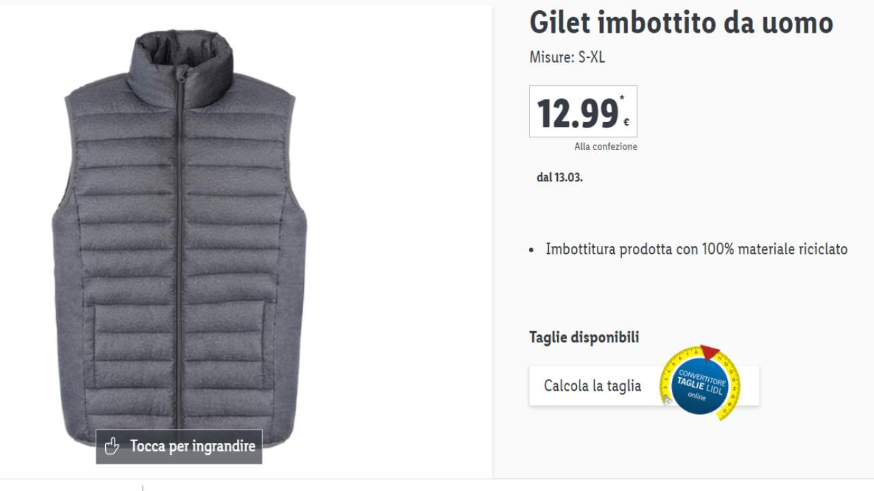The width and height of the screenshot is (874, 491).
Task: Click the recycled padding material bullet text
Action: pyautogui.click(x=696, y=249)
